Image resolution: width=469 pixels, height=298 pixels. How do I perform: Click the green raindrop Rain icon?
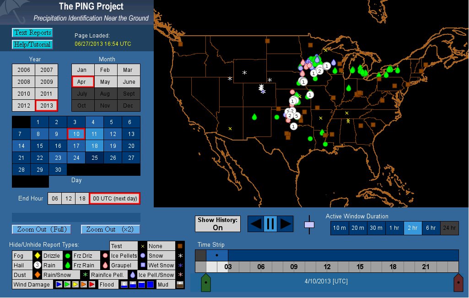(67, 265)
